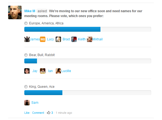Screen dimensions: 162x120
Task: Click Ian's avatar picture
Action: [43, 71]
